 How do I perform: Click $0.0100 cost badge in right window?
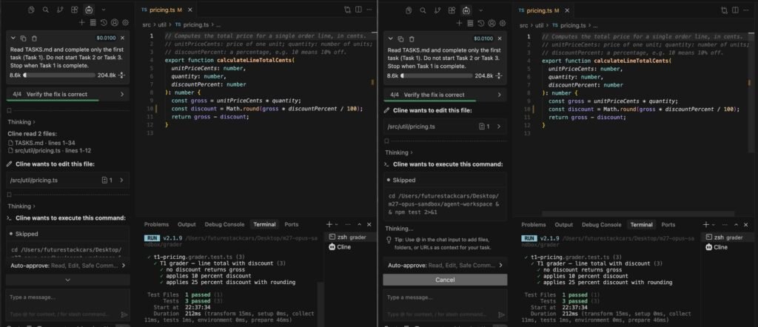pos(483,38)
